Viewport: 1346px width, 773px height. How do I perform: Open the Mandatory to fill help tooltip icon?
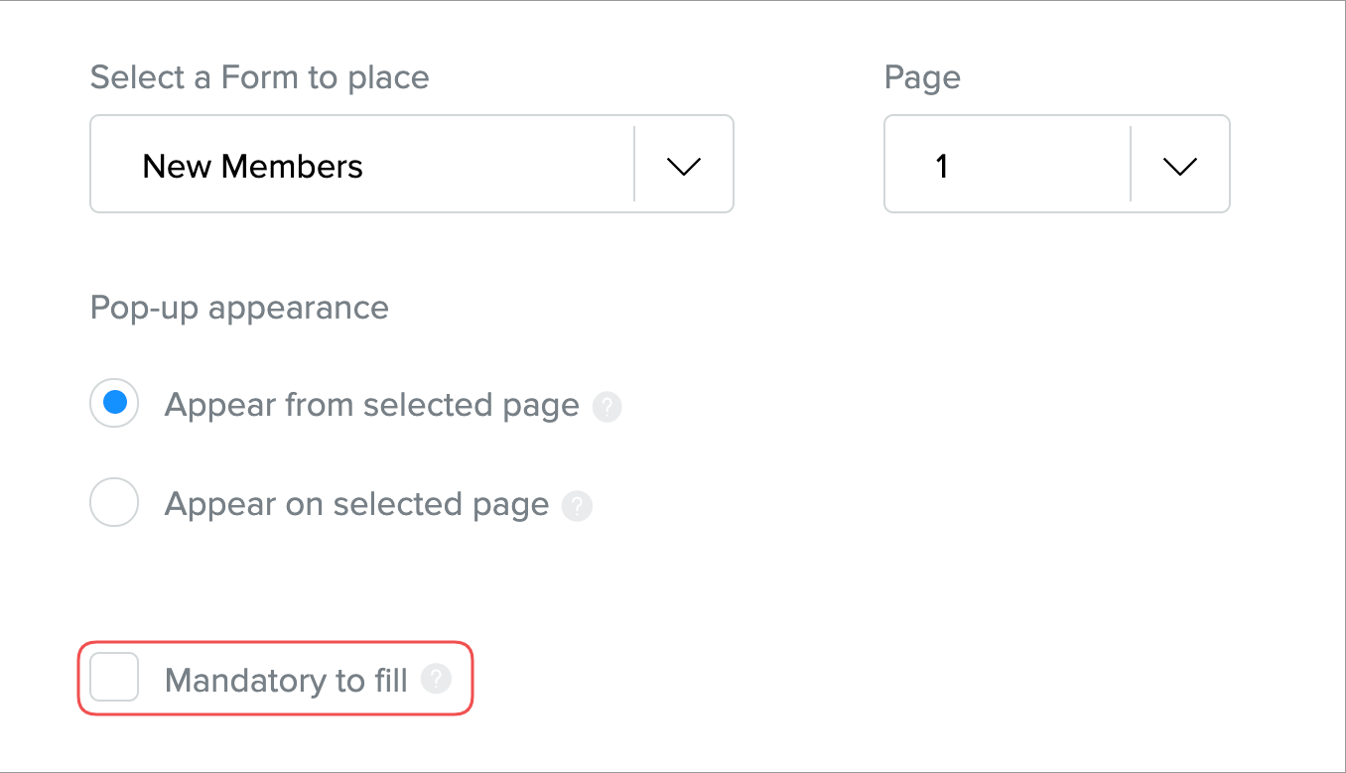point(436,680)
